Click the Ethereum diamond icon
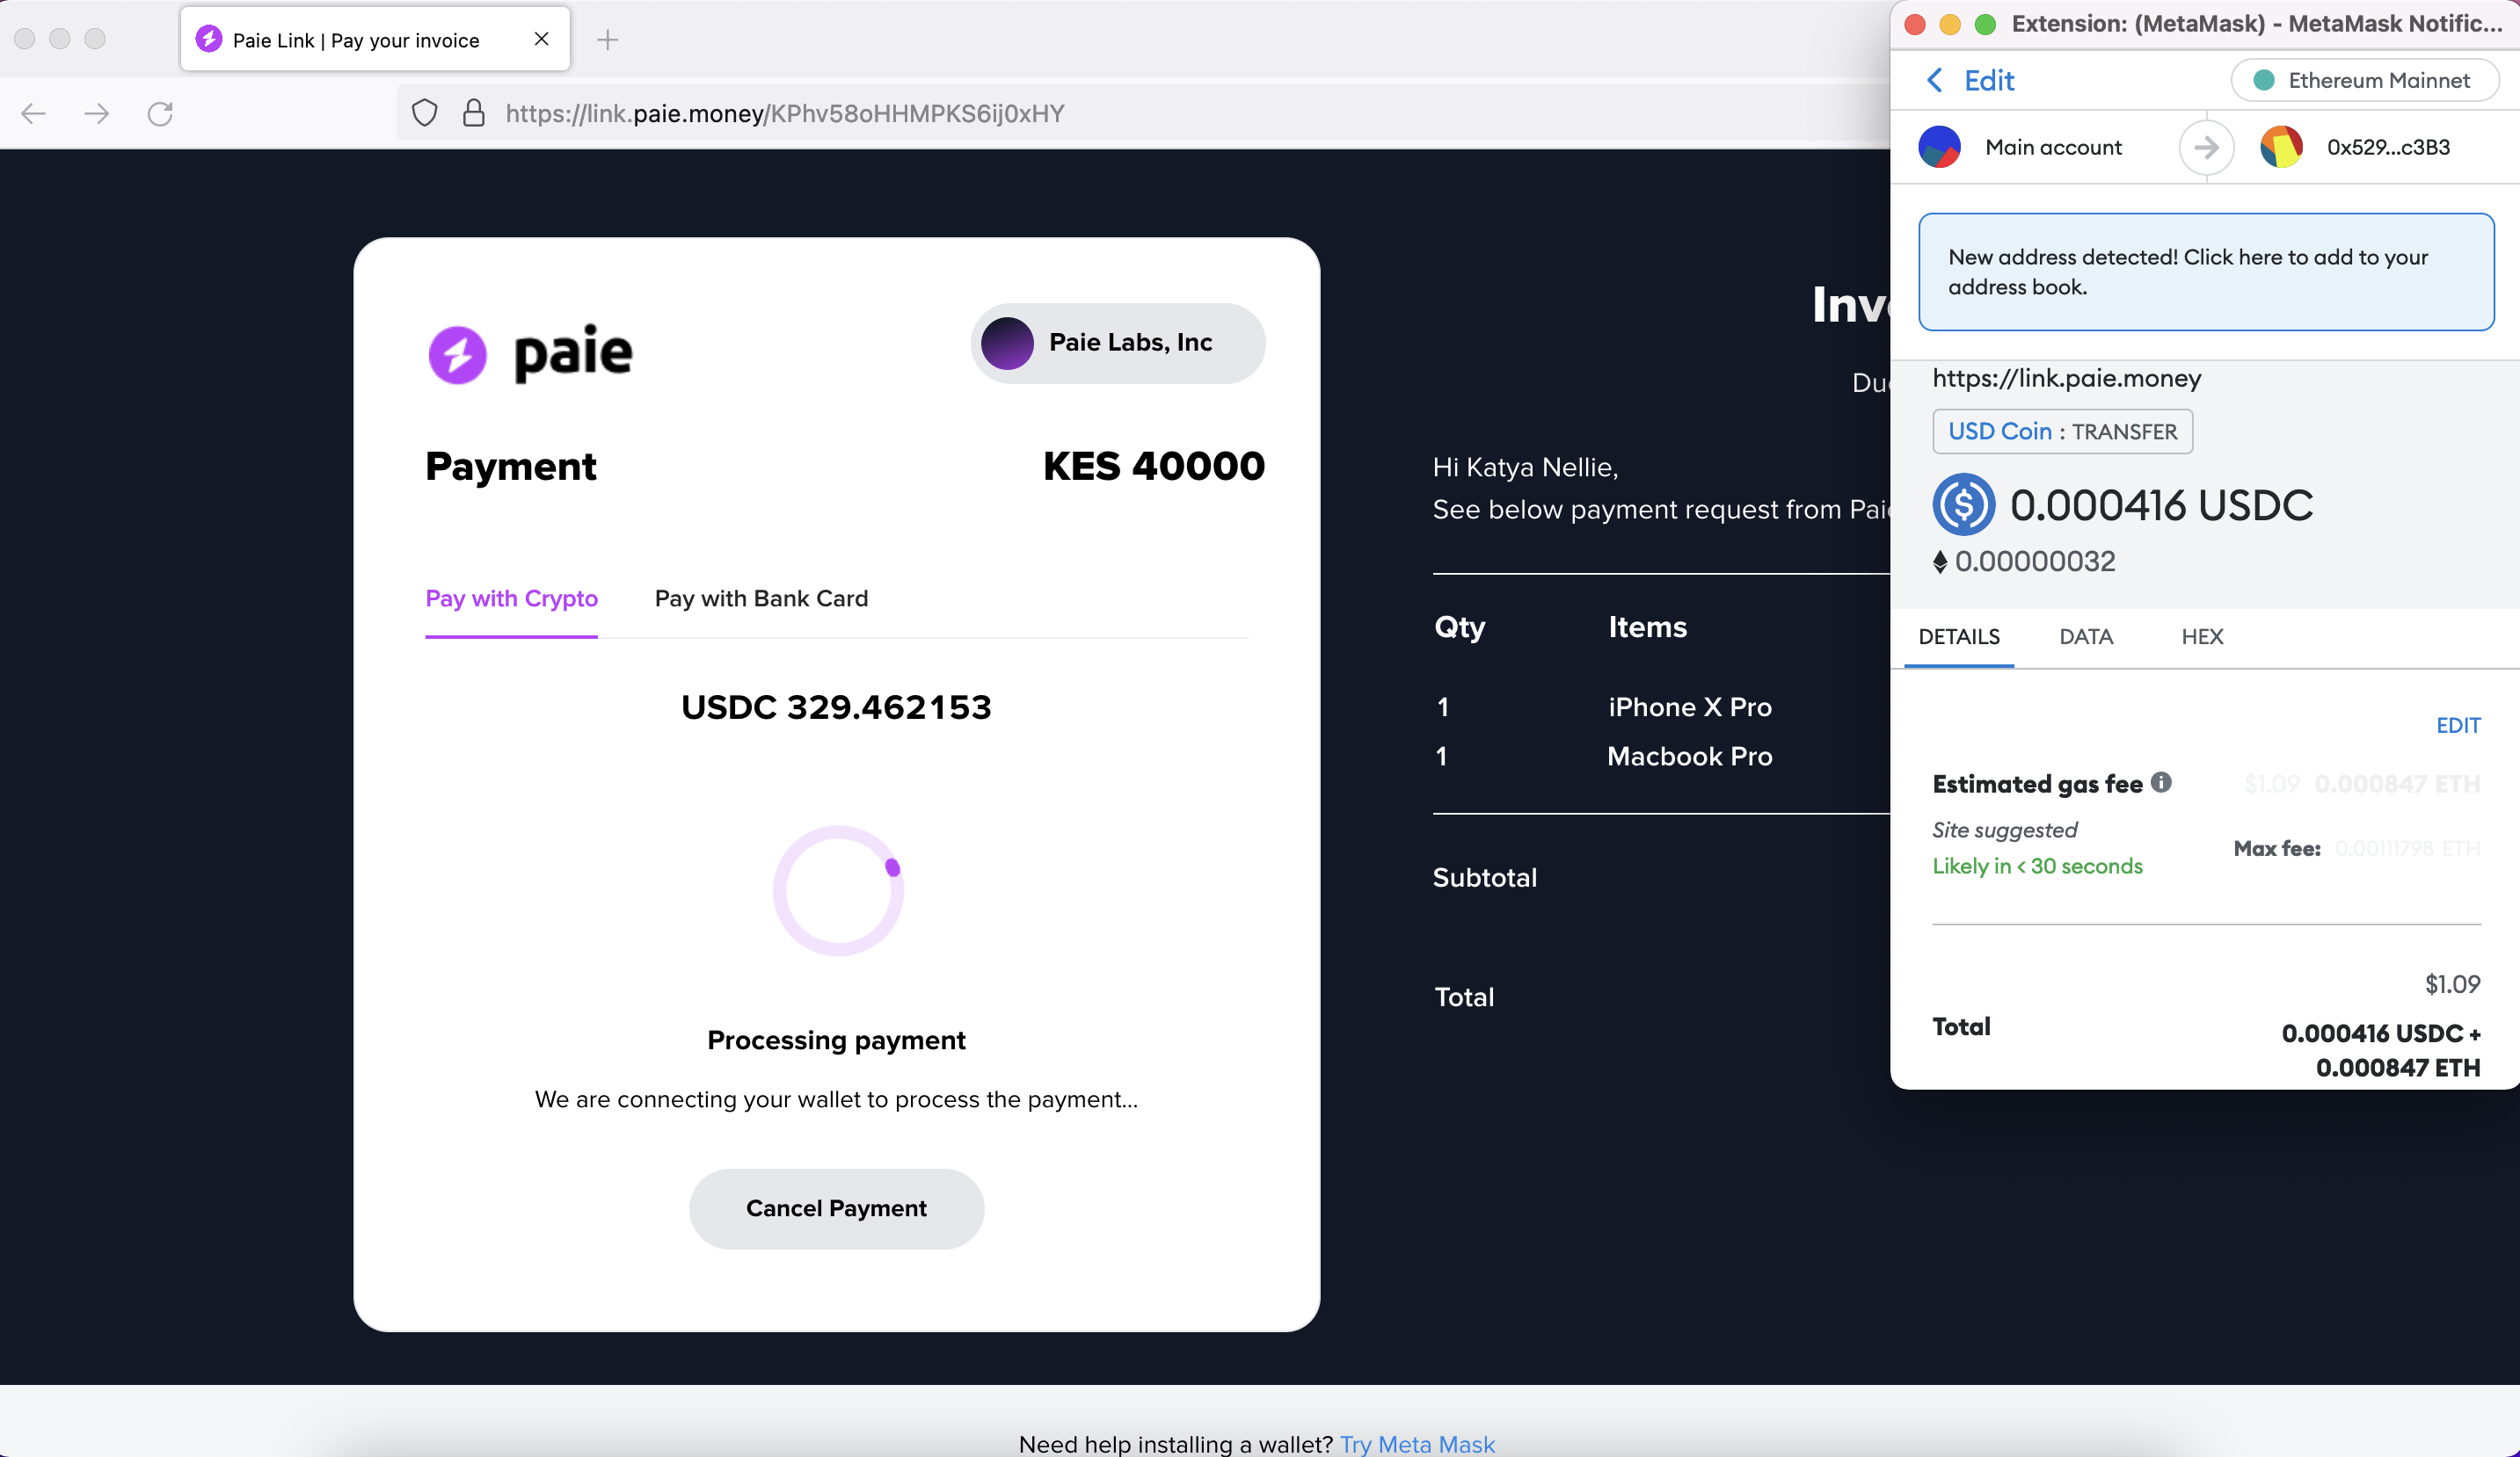Image resolution: width=2520 pixels, height=1457 pixels. 1940,562
